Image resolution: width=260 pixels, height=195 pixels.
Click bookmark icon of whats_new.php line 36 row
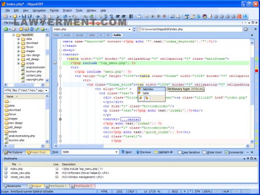coord(6,173)
